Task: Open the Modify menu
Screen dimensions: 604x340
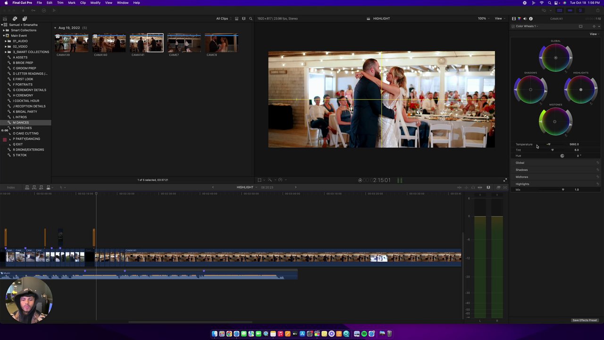Action: (95, 3)
